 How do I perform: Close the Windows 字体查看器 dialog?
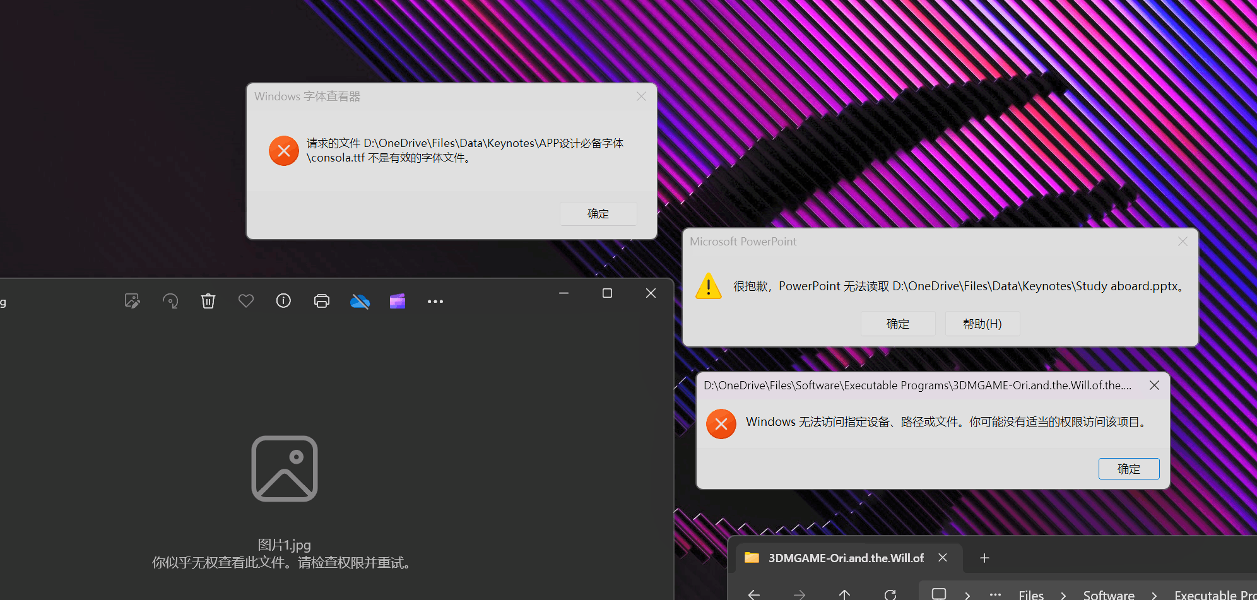point(641,97)
